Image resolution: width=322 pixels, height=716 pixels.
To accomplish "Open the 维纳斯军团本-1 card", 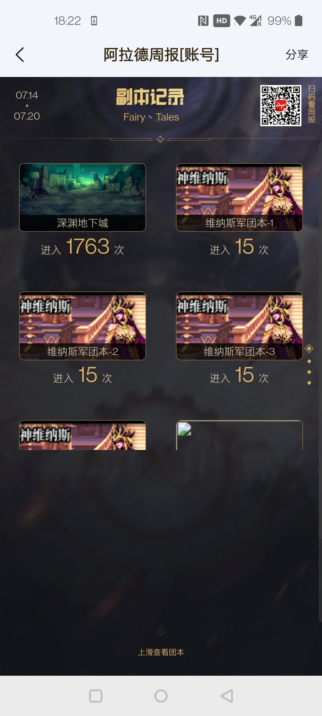I will coord(239,197).
